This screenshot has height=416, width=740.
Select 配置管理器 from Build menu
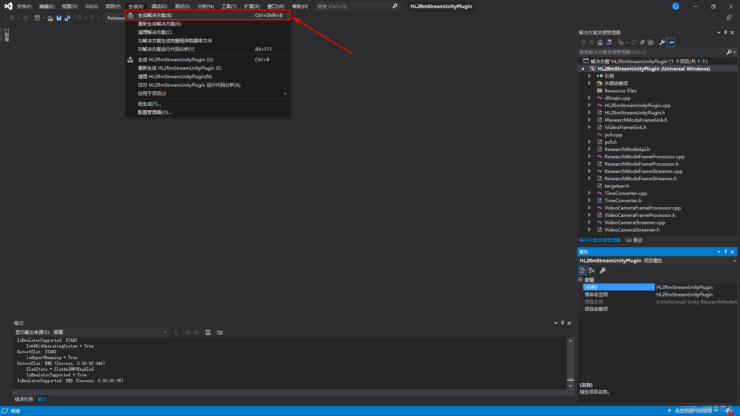155,112
